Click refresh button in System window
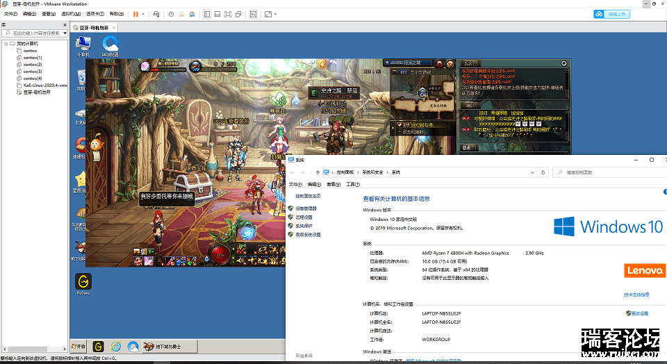667x364 pixels. (543, 172)
